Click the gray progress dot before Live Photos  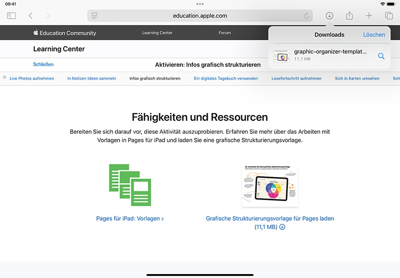pos(4,77)
